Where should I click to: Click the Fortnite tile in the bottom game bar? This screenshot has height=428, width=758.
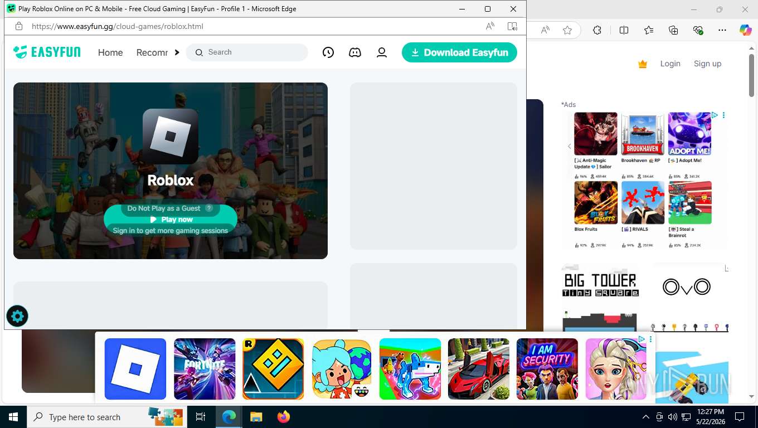click(205, 369)
